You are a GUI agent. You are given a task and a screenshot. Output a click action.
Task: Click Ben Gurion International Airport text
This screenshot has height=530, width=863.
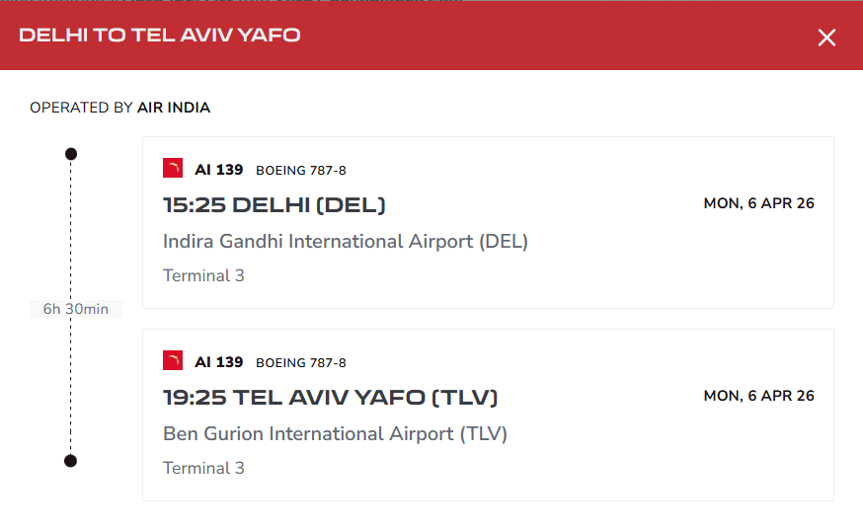pos(335,433)
